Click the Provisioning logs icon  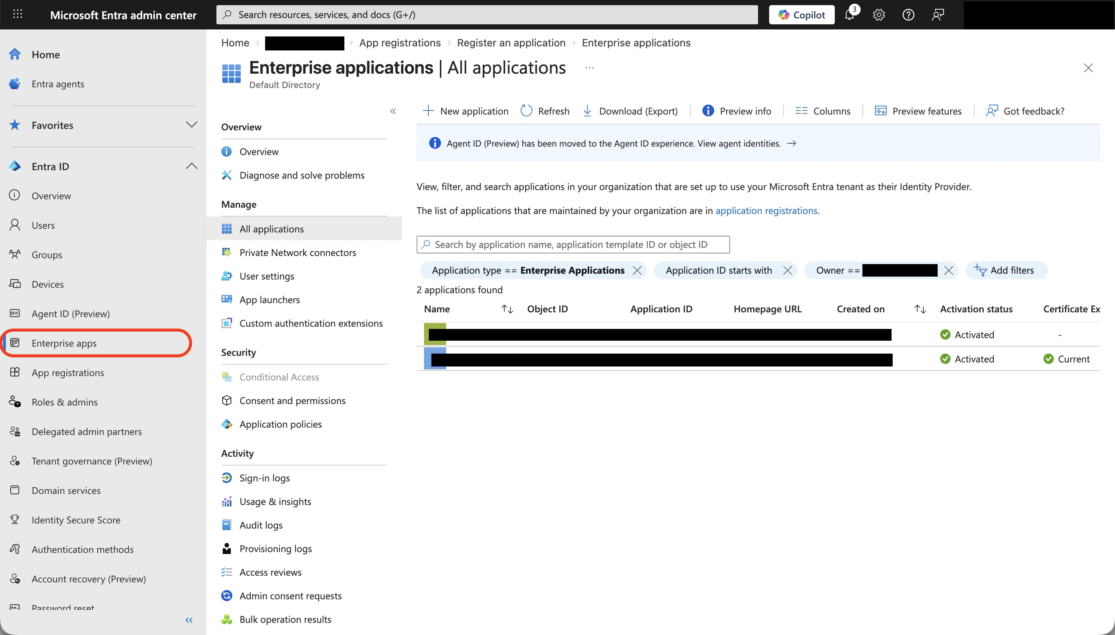tap(227, 548)
